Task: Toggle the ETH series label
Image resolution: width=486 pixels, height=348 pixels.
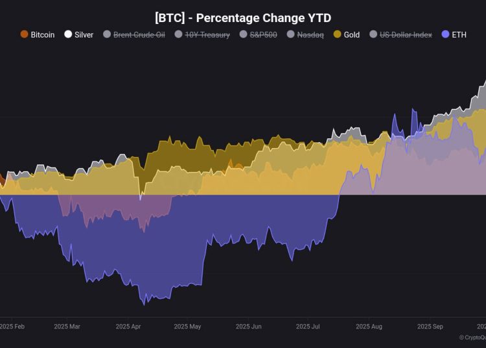Action: click(459, 34)
